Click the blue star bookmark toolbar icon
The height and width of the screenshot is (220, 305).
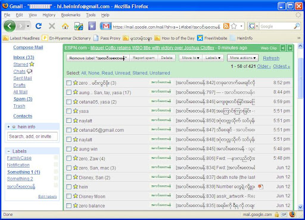click(x=92, y=26)
